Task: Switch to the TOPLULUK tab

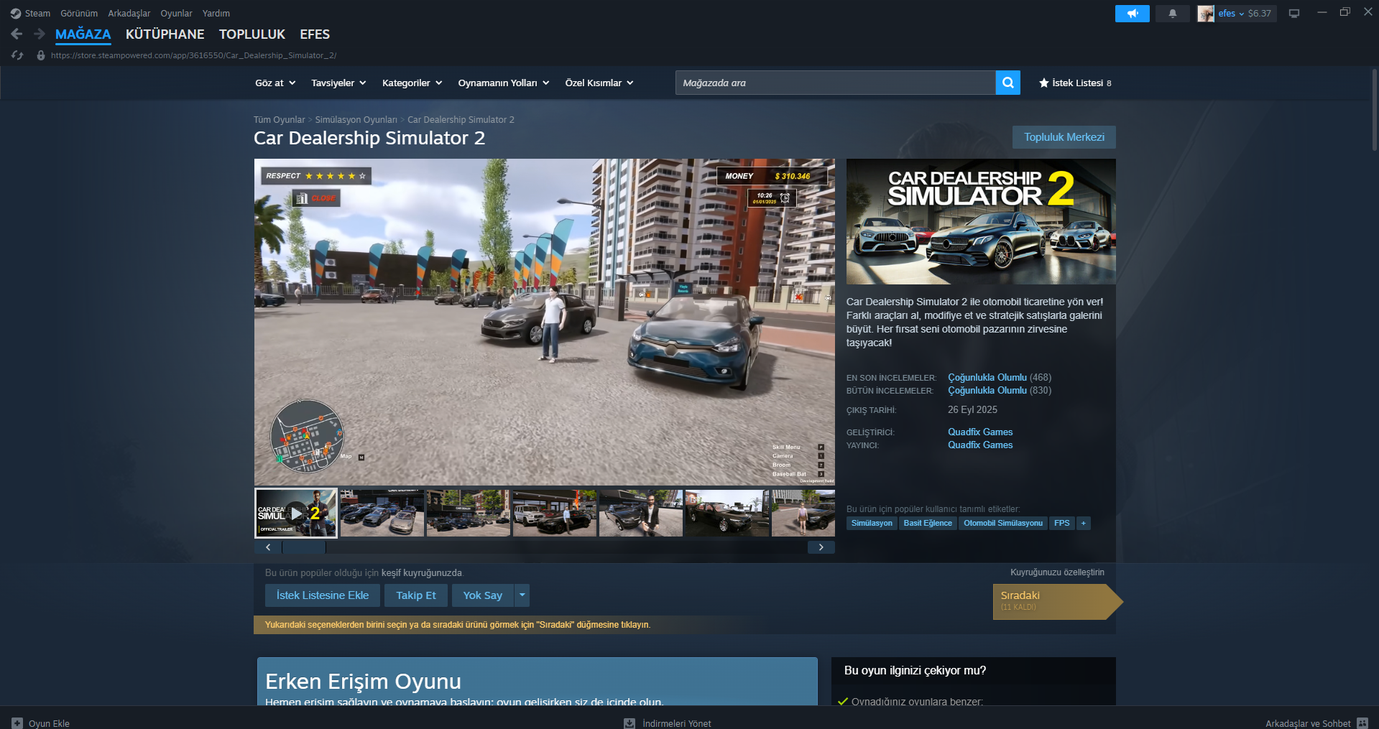Action: coord(252,34)
